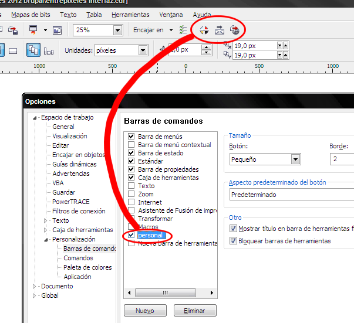Click the options checklist icon
354x323 pixels.
point(183,30)
